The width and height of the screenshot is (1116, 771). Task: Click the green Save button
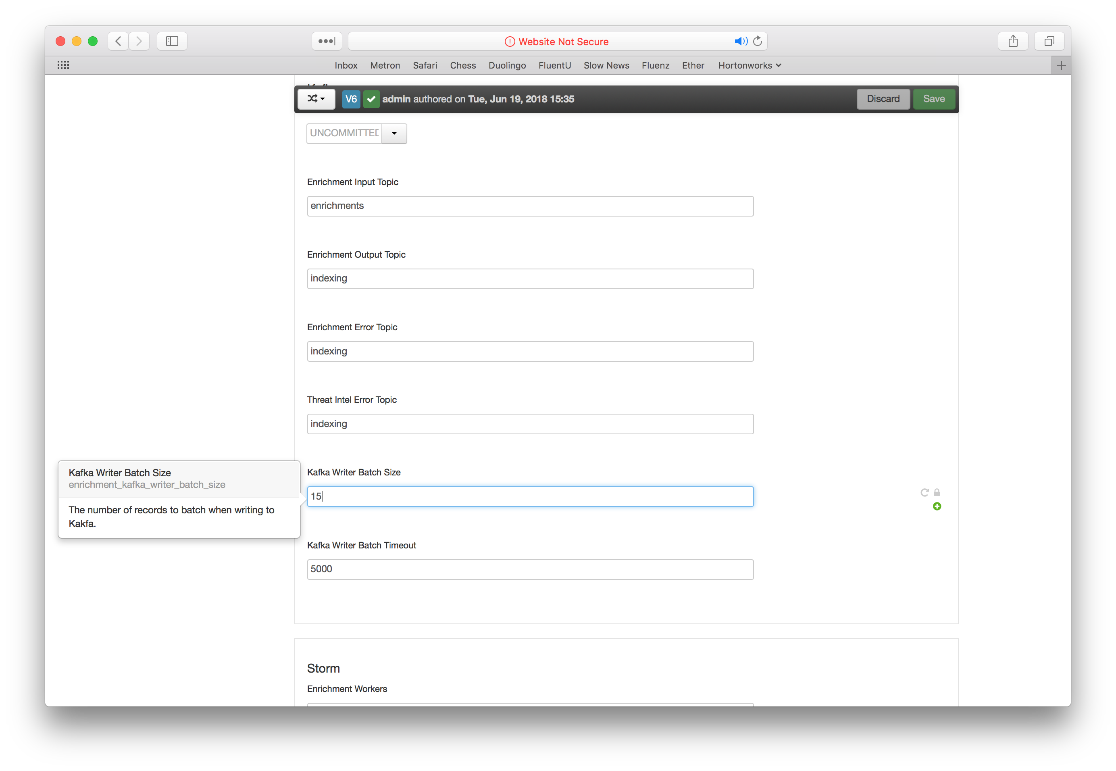pos(933,99)
